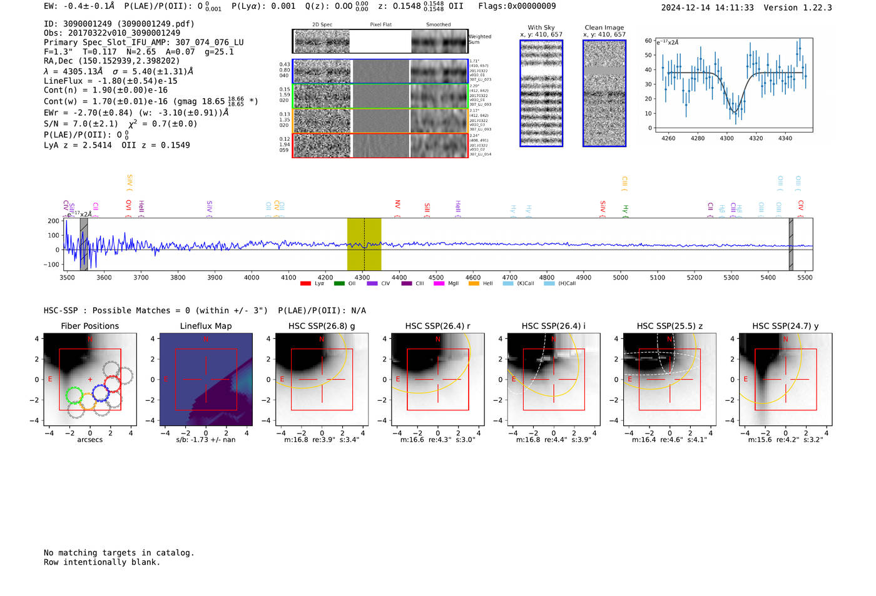Click the m:15.6 re:4.2" caption under y image
This screenshot has width=876, height=596.
[785, 440]
